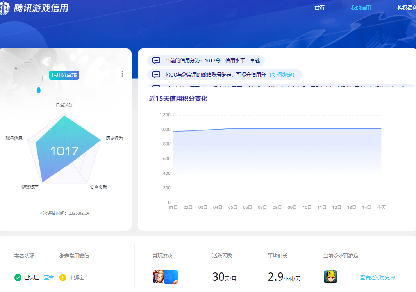Click the 200 y-axis value
This screenshot has width=416, height=292.
pos(167,188)
